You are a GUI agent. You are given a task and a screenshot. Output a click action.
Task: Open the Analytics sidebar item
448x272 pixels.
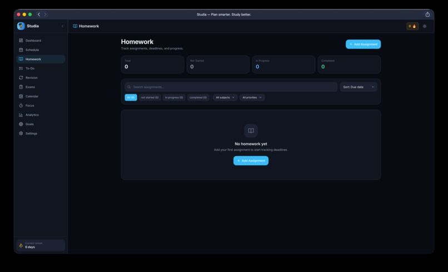(x=41, y=115)
